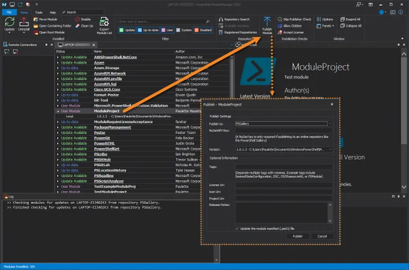Image resolution: width=409 pixels, height=270 pixels.
Task: Click the Publish button in dialog
Action: click(x=298, y=236)
